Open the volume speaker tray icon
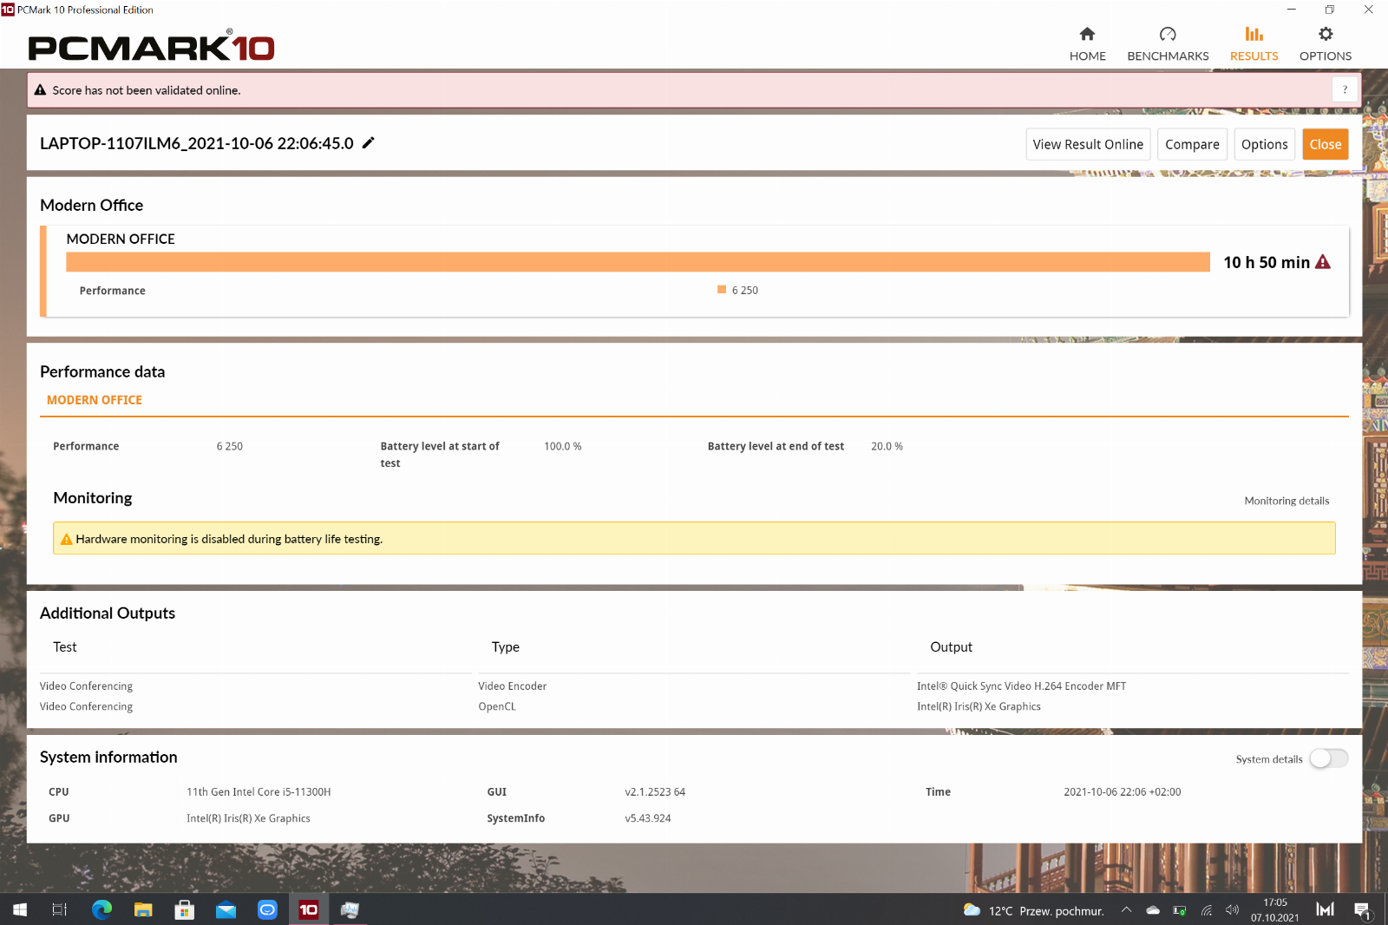This screenshot has height=925, width=1388. pos(1233,910)
